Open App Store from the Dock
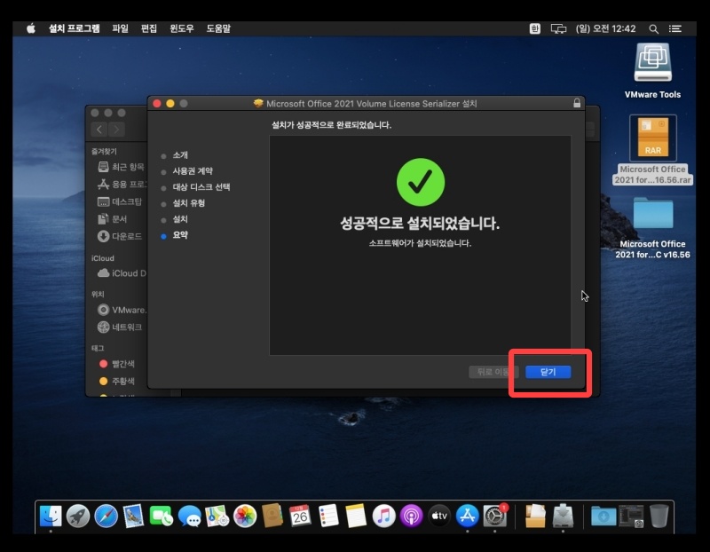Screen dimensions: 710x552 pos(468,516)
